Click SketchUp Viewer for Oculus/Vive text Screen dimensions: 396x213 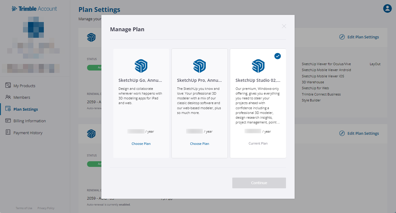pyautogui.click(x=326, y=64)
